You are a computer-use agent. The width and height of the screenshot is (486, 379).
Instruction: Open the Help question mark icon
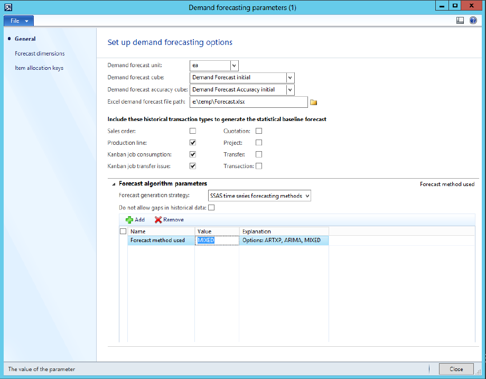pos(473,21)
